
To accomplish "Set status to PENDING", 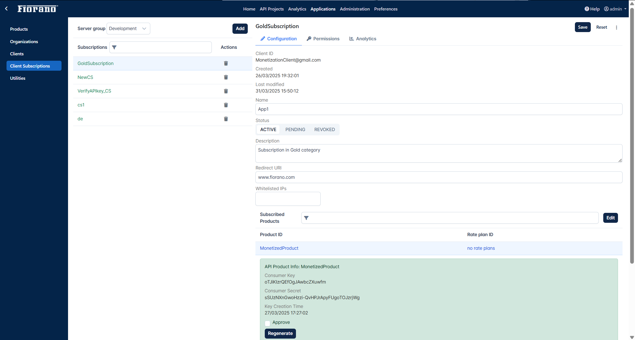I will click(295, 129).
